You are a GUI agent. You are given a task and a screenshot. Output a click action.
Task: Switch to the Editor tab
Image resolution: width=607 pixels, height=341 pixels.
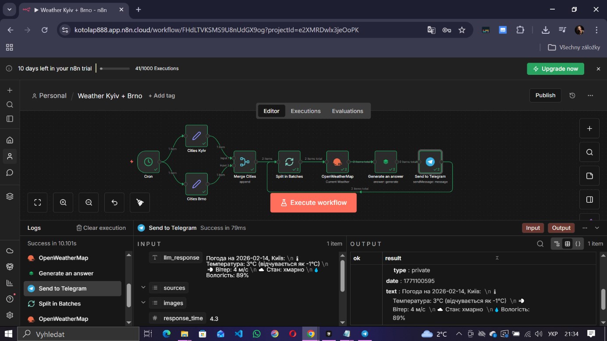click(x=271, y=111)
